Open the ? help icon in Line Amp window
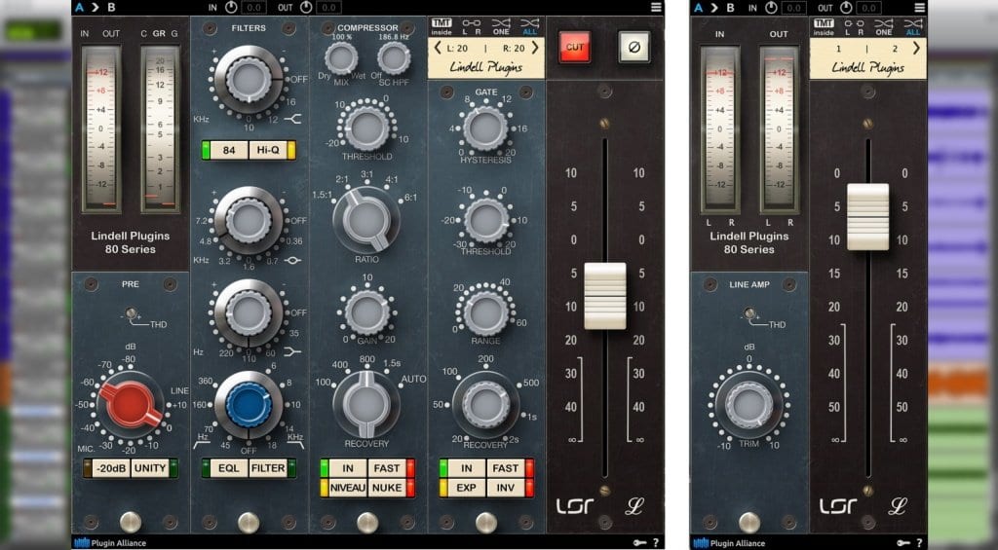 [919, 542]
